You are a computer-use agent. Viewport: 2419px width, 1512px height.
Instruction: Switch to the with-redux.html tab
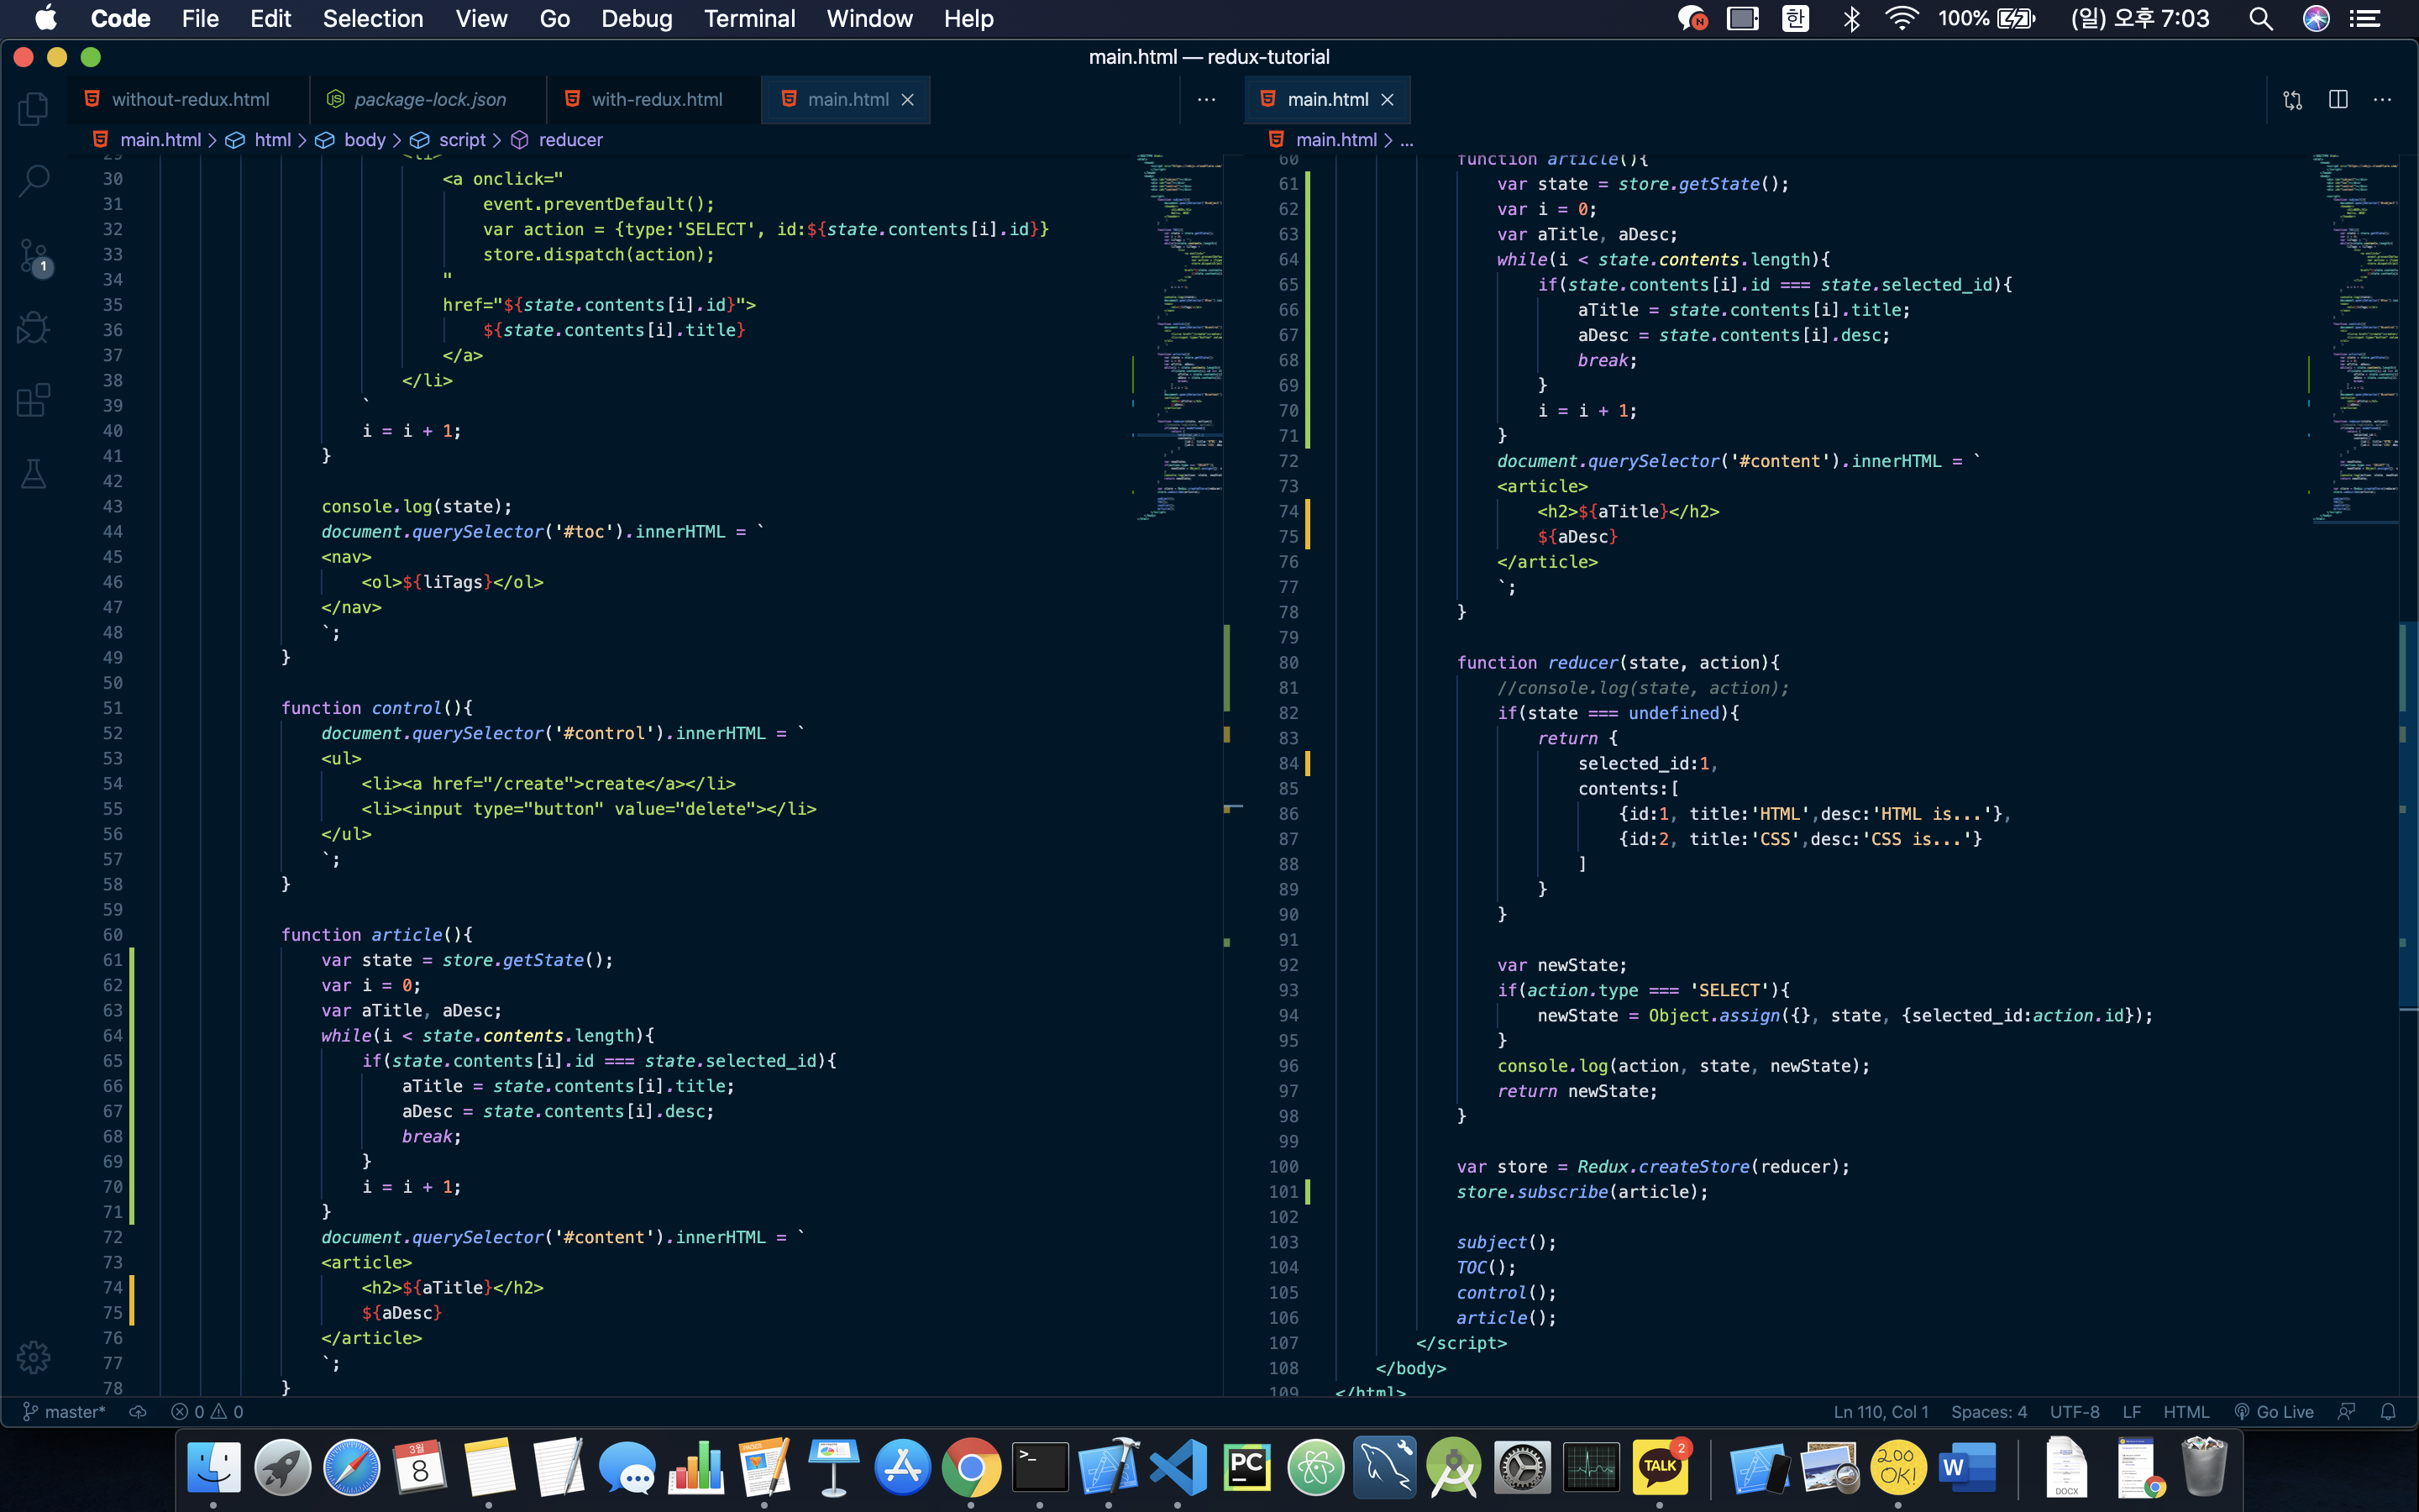pyautogui.click(x=656, y=100)
